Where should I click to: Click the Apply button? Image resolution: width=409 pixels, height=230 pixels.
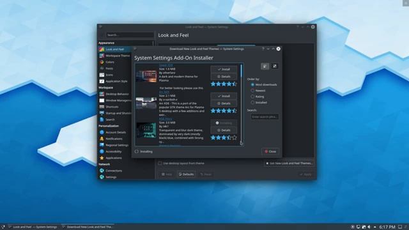click(305, 174)
